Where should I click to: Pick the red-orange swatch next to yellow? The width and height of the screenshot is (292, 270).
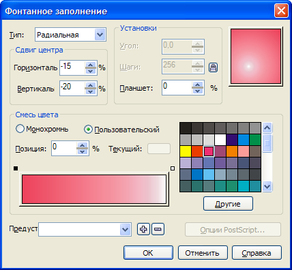[197, 151]
